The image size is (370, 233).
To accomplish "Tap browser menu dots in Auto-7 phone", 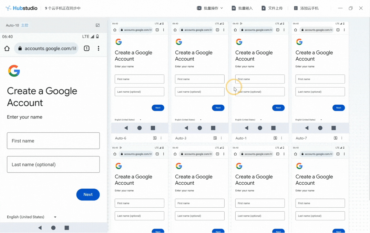I will click(344, 30).
